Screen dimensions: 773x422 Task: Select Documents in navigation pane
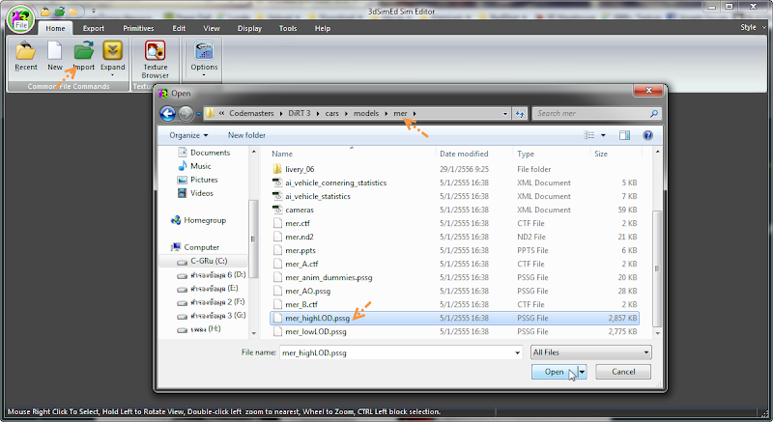click(x=204, y=153)
